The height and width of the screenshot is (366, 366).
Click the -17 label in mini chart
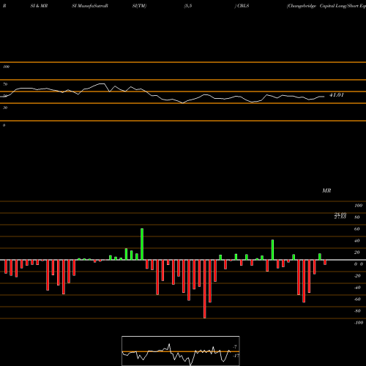[236, 356]
